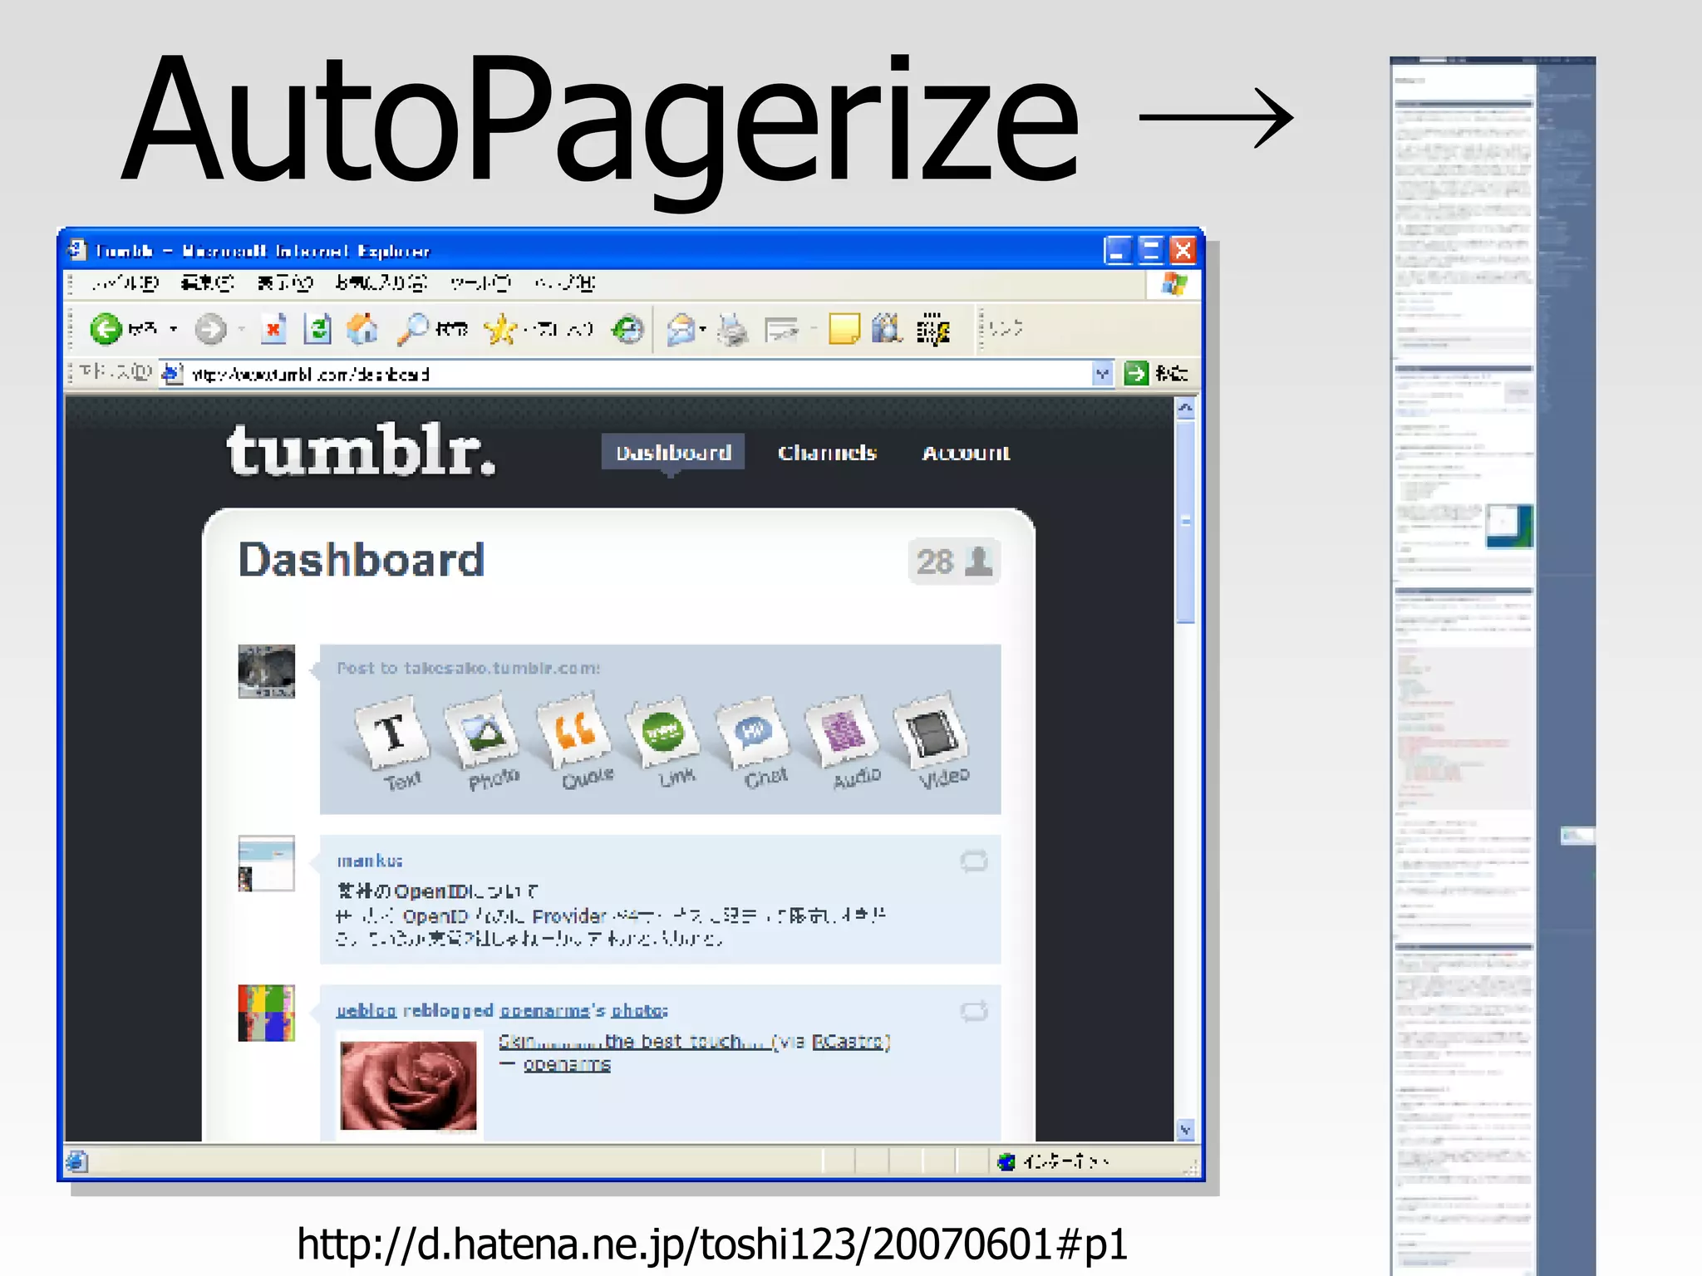Click the followers count 28 badge

pyautogui.click(x=954, y=562)
